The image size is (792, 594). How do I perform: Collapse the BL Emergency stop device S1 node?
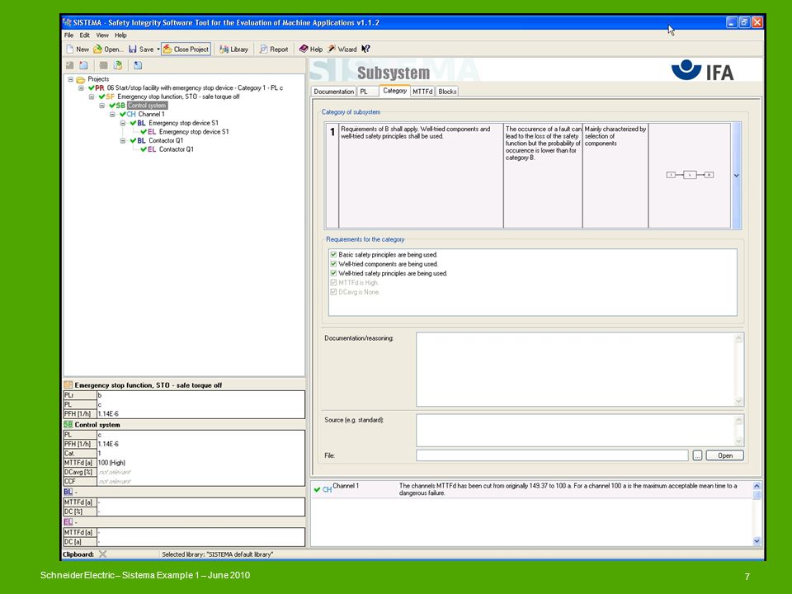click(x=123, y=123)
